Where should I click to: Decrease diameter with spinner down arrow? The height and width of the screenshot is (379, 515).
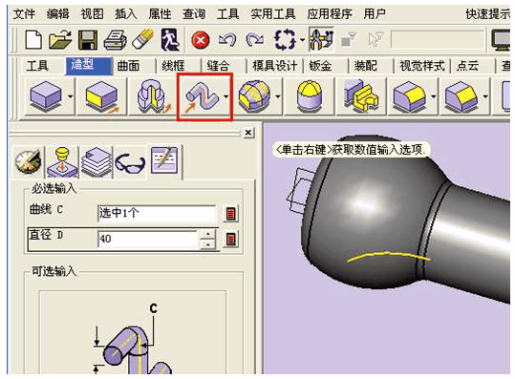pyautogui.click(x=208, y=244)
